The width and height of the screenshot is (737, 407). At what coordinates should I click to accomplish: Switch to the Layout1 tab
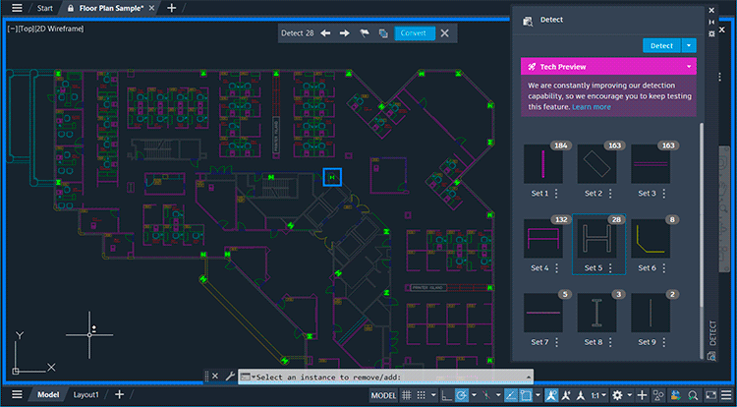point(86,394)
